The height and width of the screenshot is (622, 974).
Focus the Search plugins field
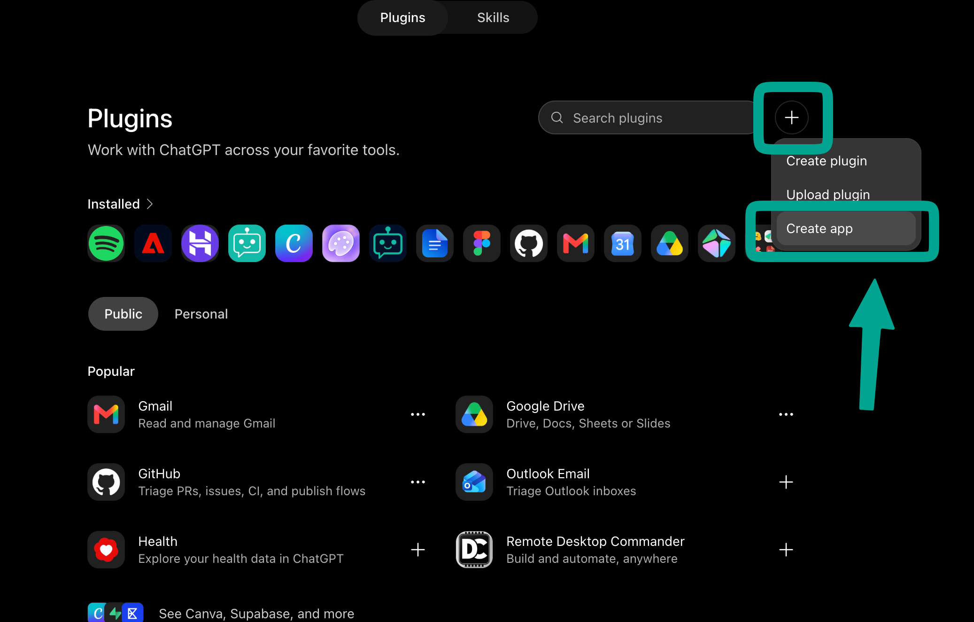tap(648, 117)
